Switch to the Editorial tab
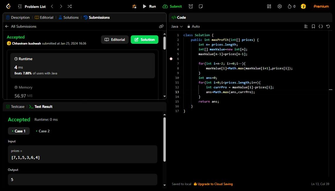 coord(44,18)
